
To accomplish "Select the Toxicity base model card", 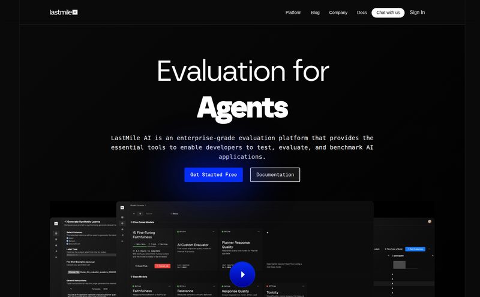I will pos(286,290).
